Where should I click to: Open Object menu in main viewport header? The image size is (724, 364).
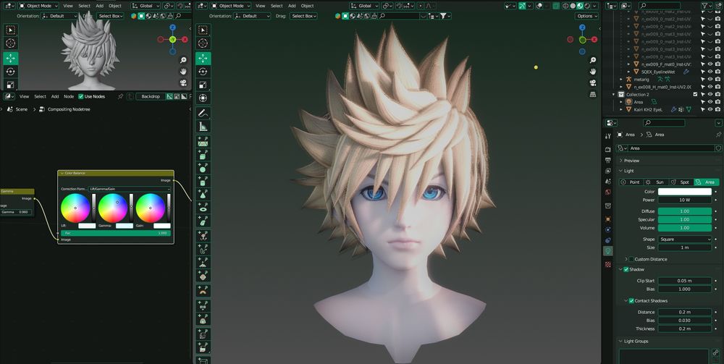(308, 6)
